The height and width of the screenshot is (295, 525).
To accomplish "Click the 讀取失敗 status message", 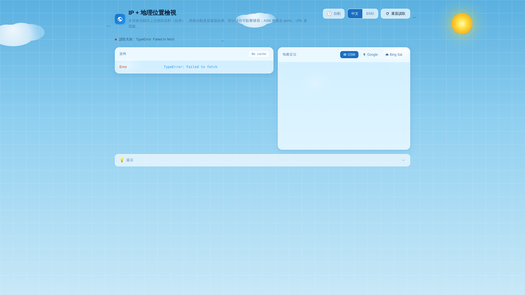I will pos(147,39).
